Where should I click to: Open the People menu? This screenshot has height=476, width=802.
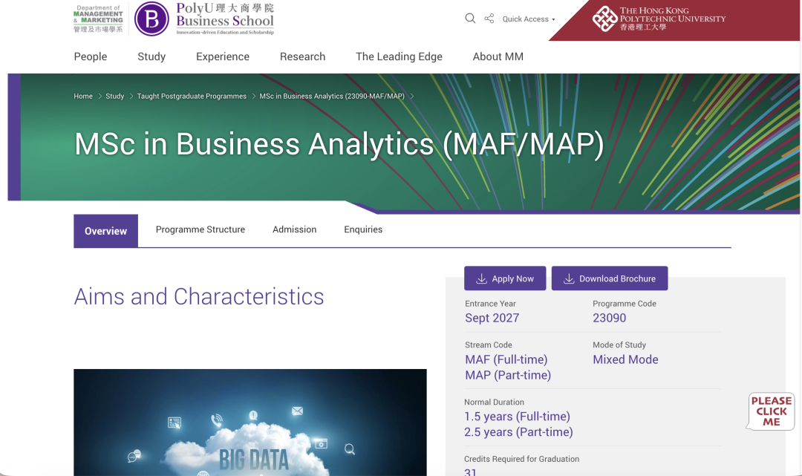tap(91, 56)
